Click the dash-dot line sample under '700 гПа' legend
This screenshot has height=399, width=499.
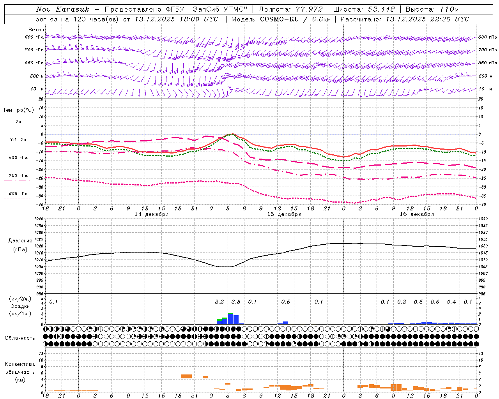(x=18, y=180)
